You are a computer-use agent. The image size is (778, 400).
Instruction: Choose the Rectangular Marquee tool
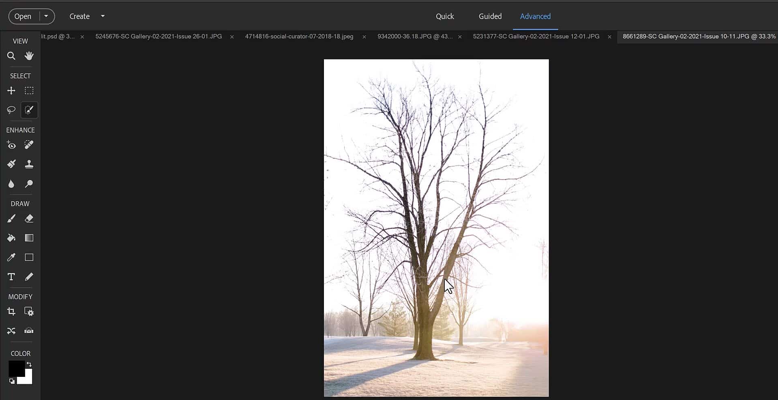(29, 91)
